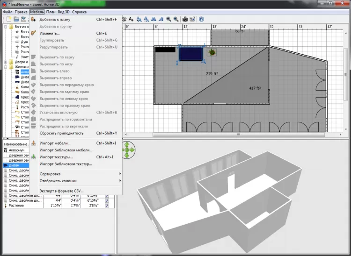Click the New home toolbar icon
Image resolution: width=351 pixels, height=256 pixels.
click(8, 19)
